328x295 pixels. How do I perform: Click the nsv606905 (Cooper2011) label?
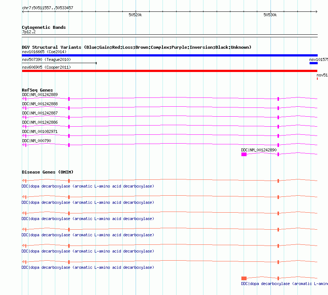pos(46,67)
